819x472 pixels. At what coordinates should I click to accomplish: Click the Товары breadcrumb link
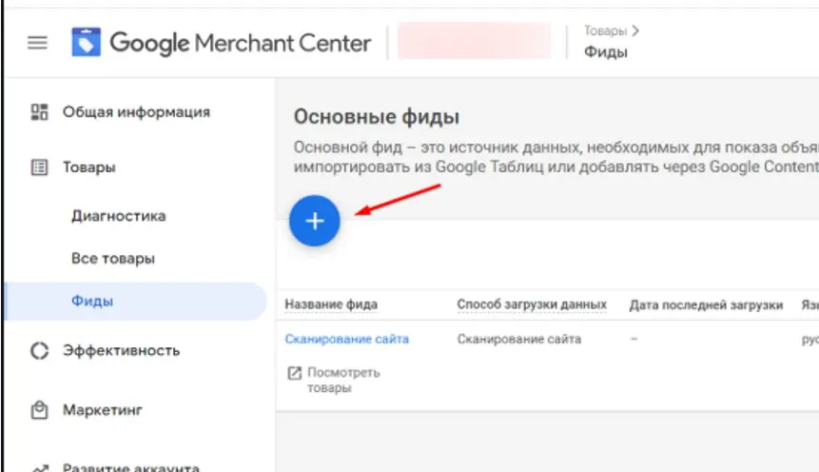[x=605, y=30]
